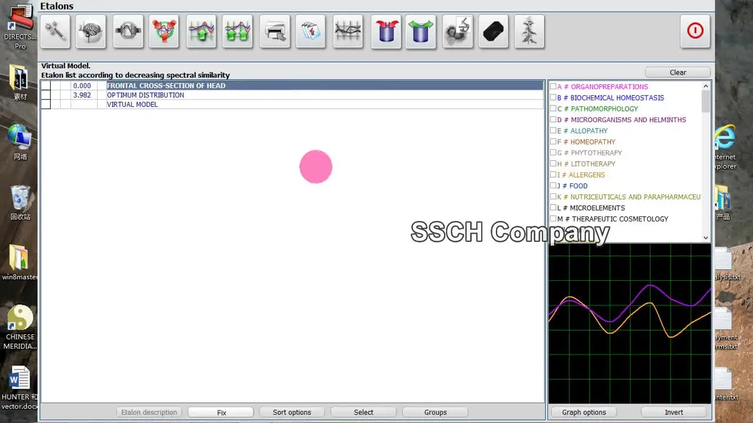753x423 pixels.
Task: Select the VIRTUAL MODEL list entry
Action: tap(132, 105)
